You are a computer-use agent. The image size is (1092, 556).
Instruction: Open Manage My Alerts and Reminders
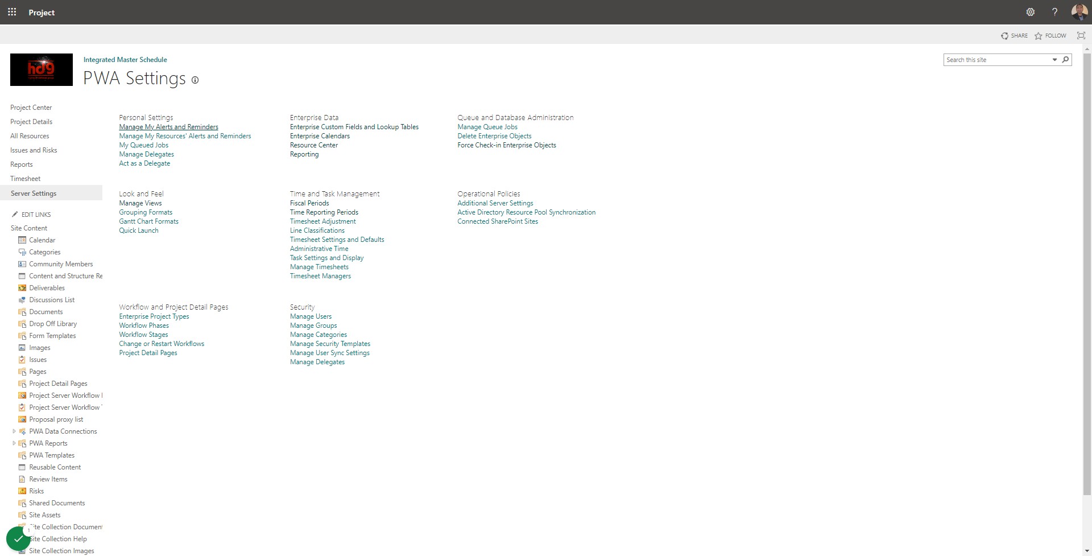coord(168,127)
